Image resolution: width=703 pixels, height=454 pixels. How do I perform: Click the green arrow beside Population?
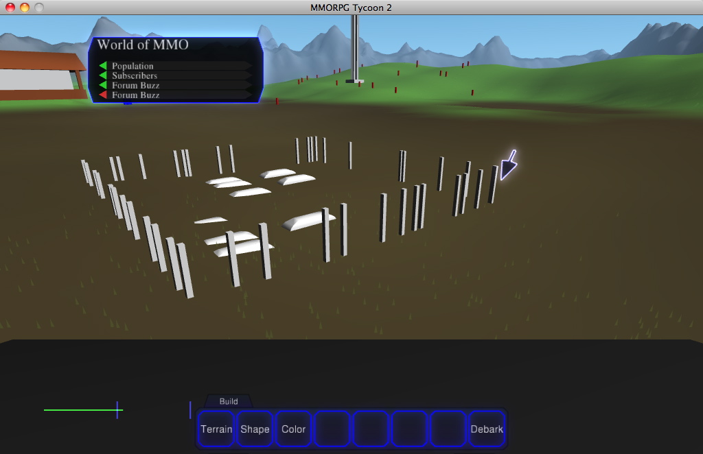pyautogui.click(x=103, y=66)
